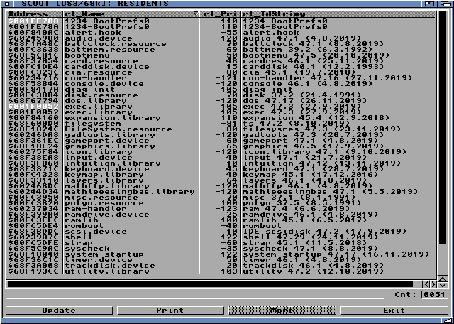Select the layers.library row
The height and width of the screenshot is (324, 454).
221,180
